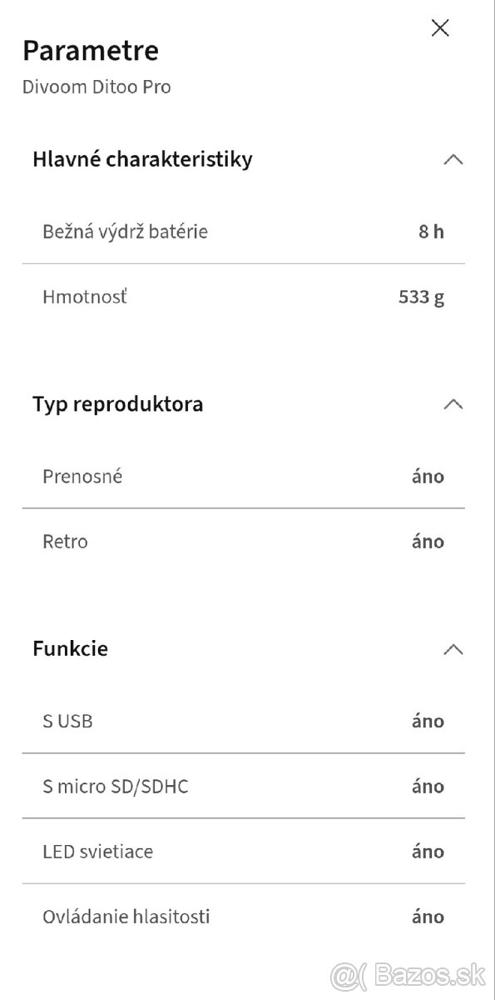
Task: Collapse the Funkcie section
Action: point(453,649)
